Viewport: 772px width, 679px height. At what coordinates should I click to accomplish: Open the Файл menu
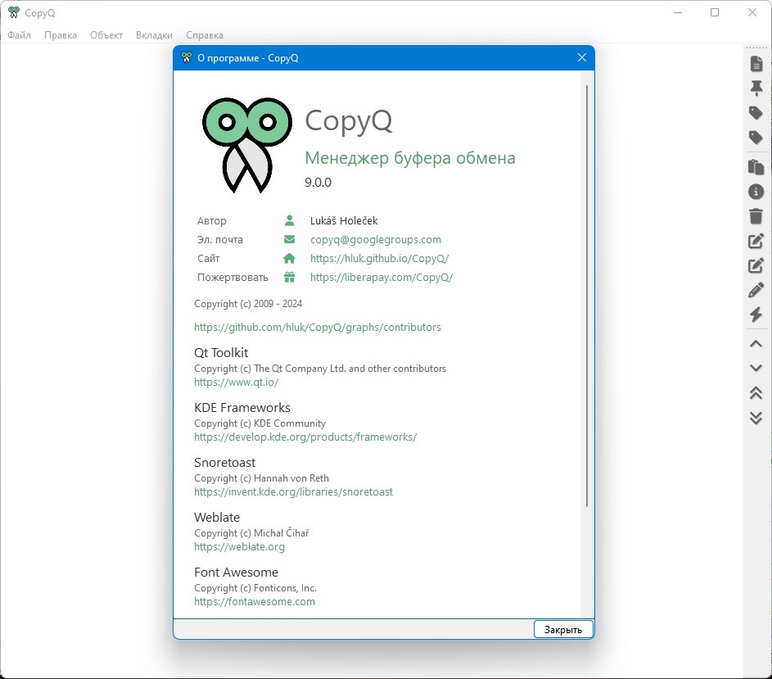click(20, 35)
